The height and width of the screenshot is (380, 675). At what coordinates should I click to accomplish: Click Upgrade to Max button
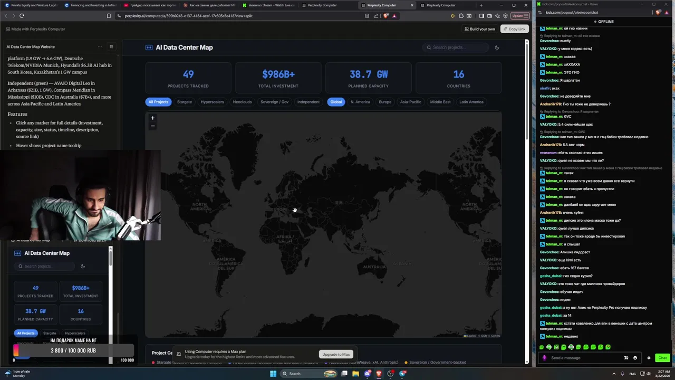[336, 354]
